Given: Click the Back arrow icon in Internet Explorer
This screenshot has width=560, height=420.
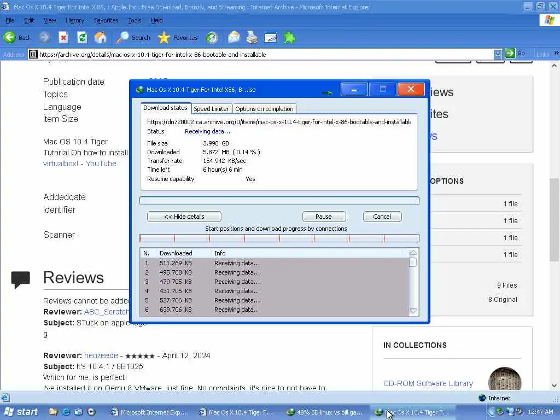Looking at the screenshot, I should tap(10, 37).
